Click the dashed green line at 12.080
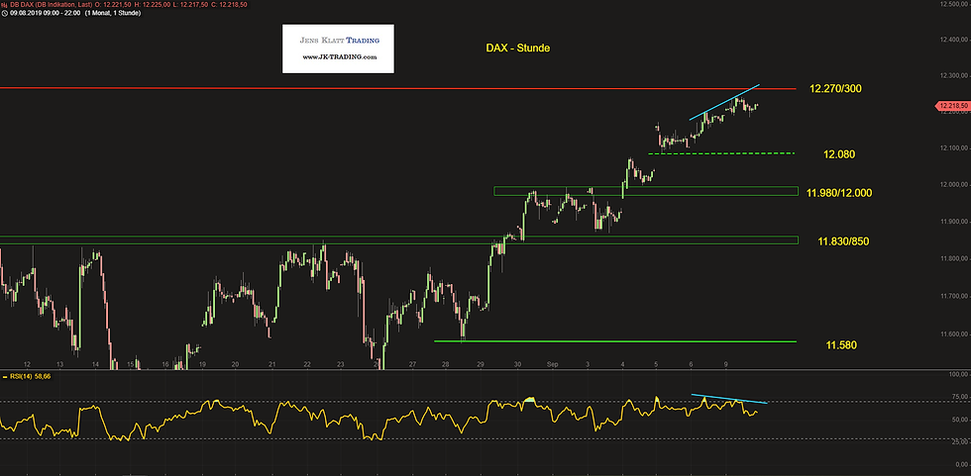The width and height of the screenshot is (971, 476). pyautogui.click(x=722, y=153)
